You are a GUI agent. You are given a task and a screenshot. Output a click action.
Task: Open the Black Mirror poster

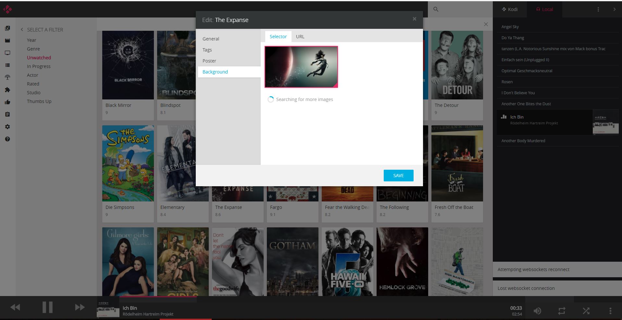pos(128,65)
